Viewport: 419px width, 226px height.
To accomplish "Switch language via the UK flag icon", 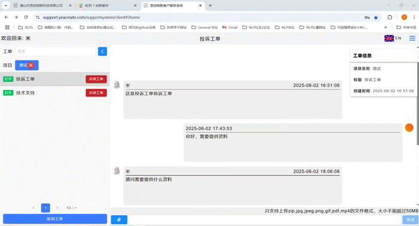I will pyautogui.click(x=389, y=38).
